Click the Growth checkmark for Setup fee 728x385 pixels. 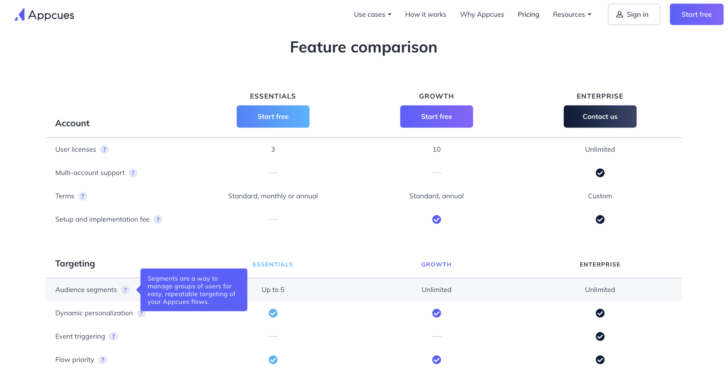[x=437, y=219]
